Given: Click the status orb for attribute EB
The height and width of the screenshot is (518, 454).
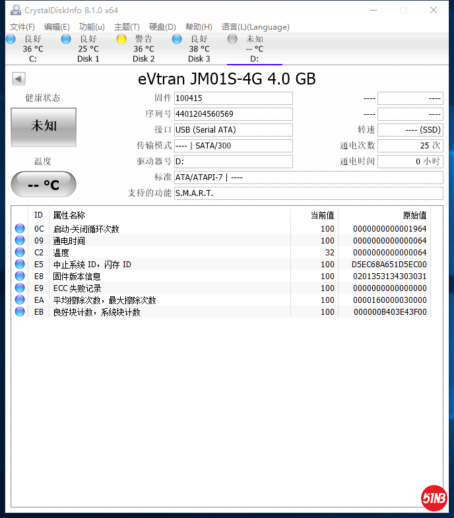Looking at the screenshot, I should (20, 311).
